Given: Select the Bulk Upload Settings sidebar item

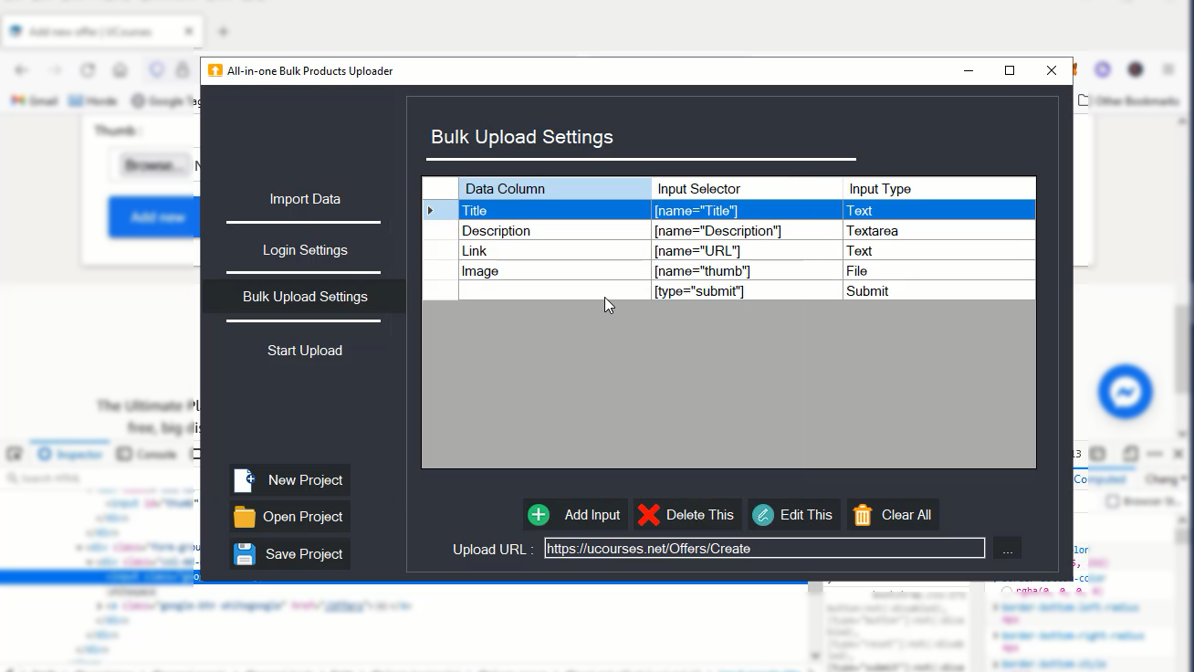Looking at the screenshot, I should (x=305, y=297).
